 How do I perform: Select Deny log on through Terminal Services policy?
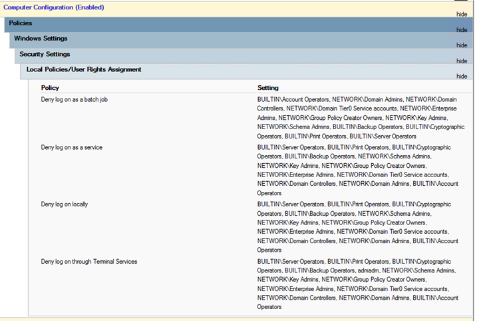(89, 262)
